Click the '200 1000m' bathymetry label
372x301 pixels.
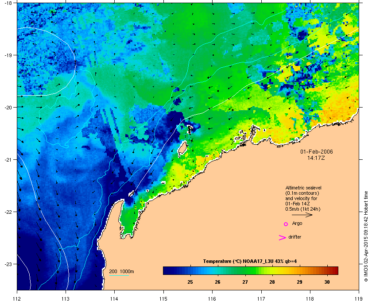click(121, 272)
